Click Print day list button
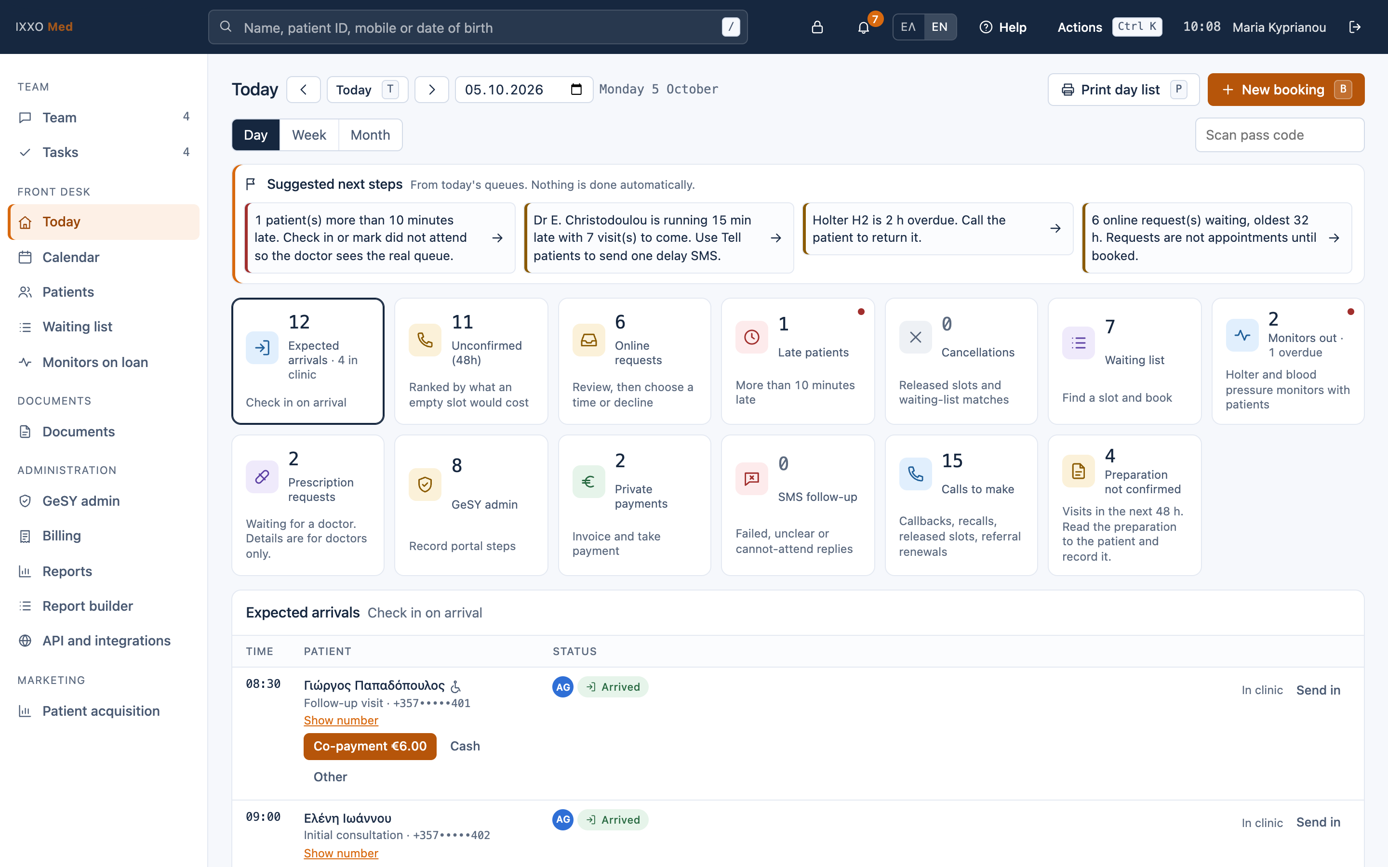This screenshot has width=1388, height=867. point(1123,90)
